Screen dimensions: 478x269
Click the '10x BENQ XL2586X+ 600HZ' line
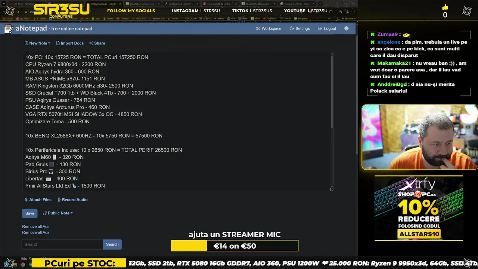coord(94,136)
